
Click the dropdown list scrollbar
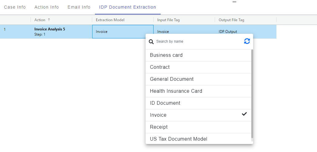252,92
